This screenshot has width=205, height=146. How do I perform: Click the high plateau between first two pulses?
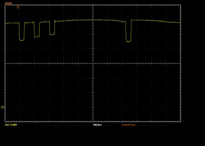tap(29, 22)
